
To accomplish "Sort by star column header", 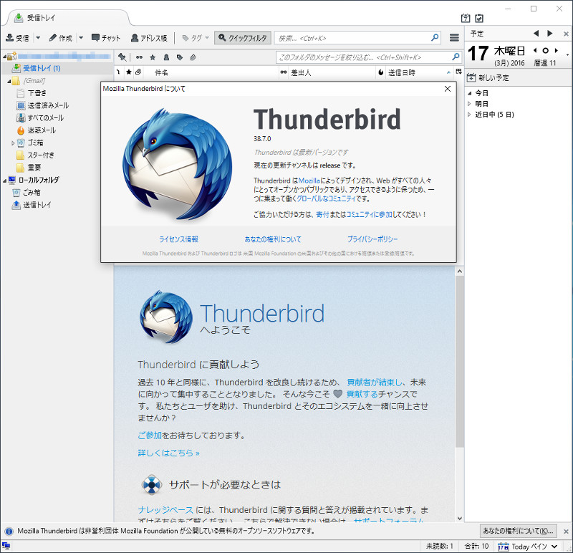I will (x=129, y=72).
